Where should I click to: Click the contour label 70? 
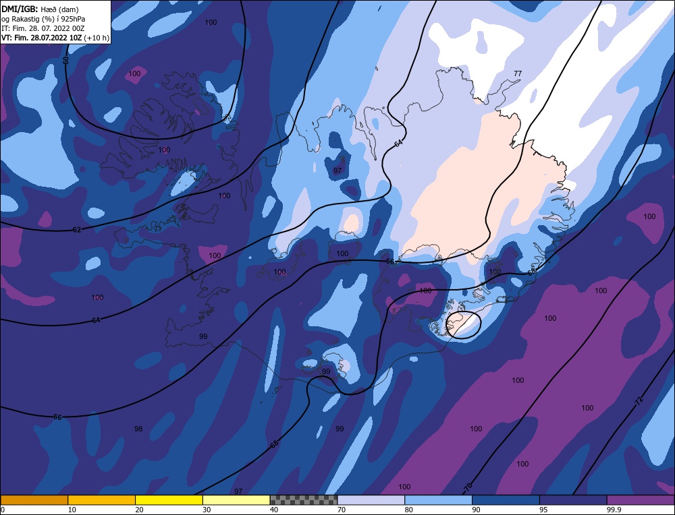point(469,487)
